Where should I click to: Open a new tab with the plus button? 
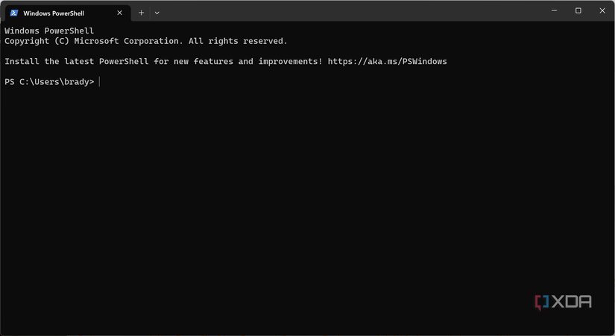tap(141, 13)
